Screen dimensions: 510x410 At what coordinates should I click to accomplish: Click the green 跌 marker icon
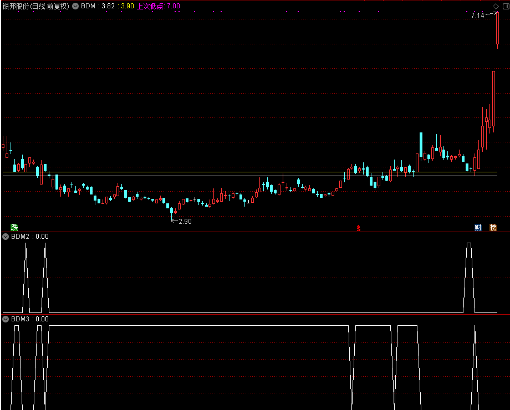coord(14,227)
